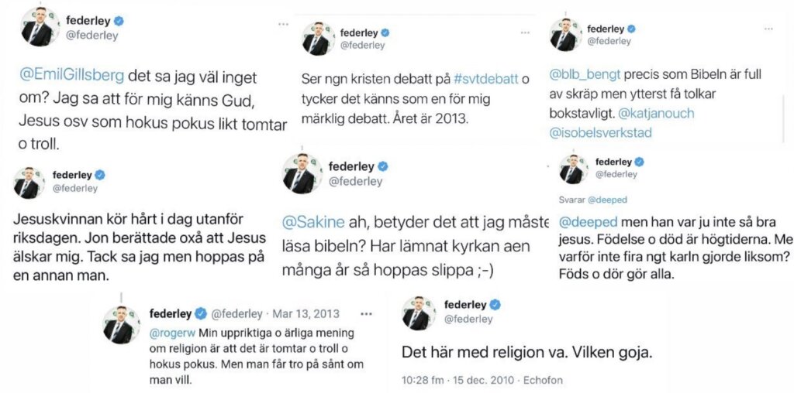794x393 pixels.
Task: Click the verified badge in the @rogerw tweet
Action: pyautogui.click(x=200, y=313)
